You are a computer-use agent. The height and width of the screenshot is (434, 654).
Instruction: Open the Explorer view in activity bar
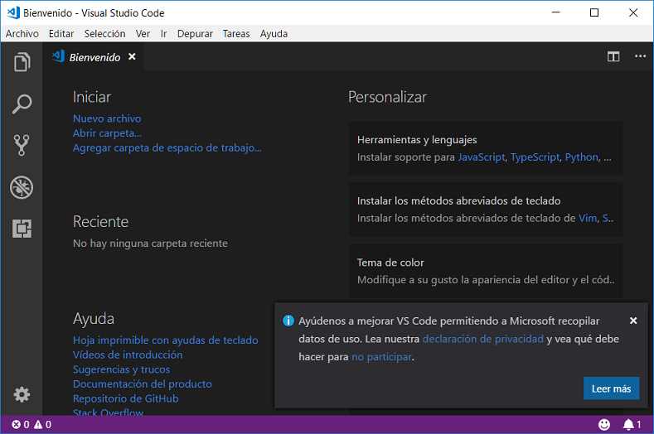[22, 62]
